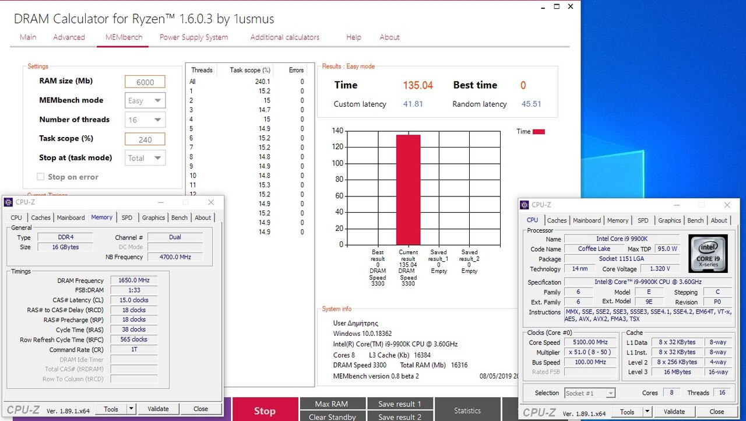Select Memory tab in left CPU-Z window

pos(101,217)
